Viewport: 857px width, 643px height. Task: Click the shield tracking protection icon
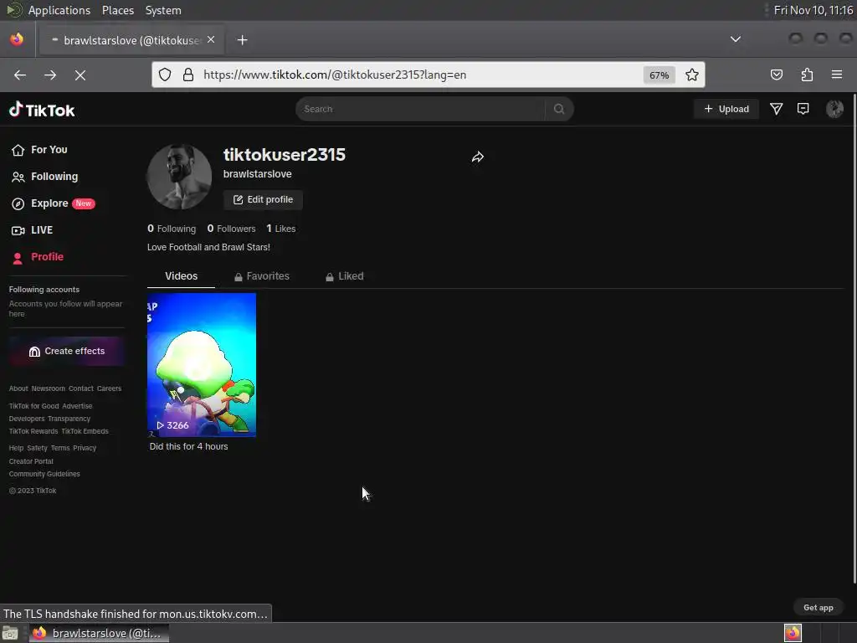tap(165, 75)
